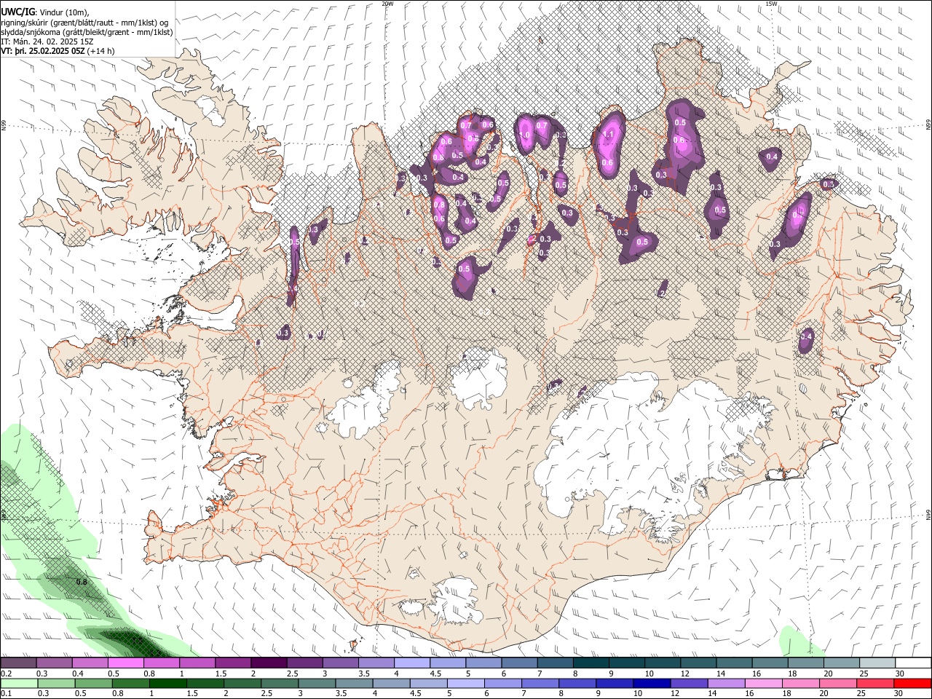This screenshot has width=932, height=699.
Task: Click the '1.0' snowfall value on the map
Action: pyautogui.click(x=523, y=135)
